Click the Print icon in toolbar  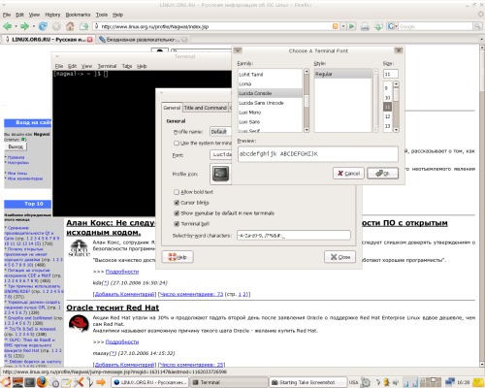tap(365, 26)
